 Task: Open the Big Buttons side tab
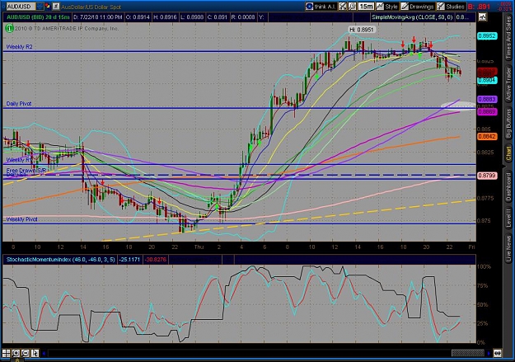click(x=508, y=124)
